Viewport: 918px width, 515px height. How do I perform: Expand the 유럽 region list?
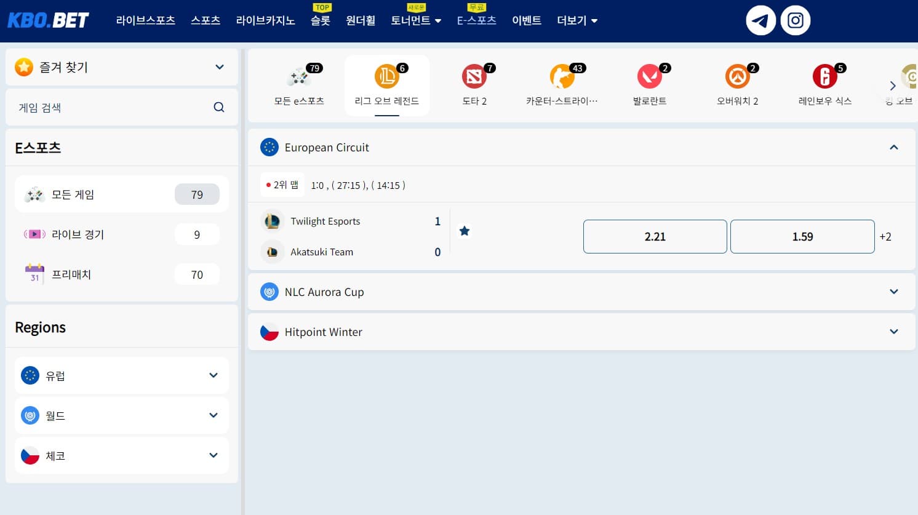tap(214, 375)
